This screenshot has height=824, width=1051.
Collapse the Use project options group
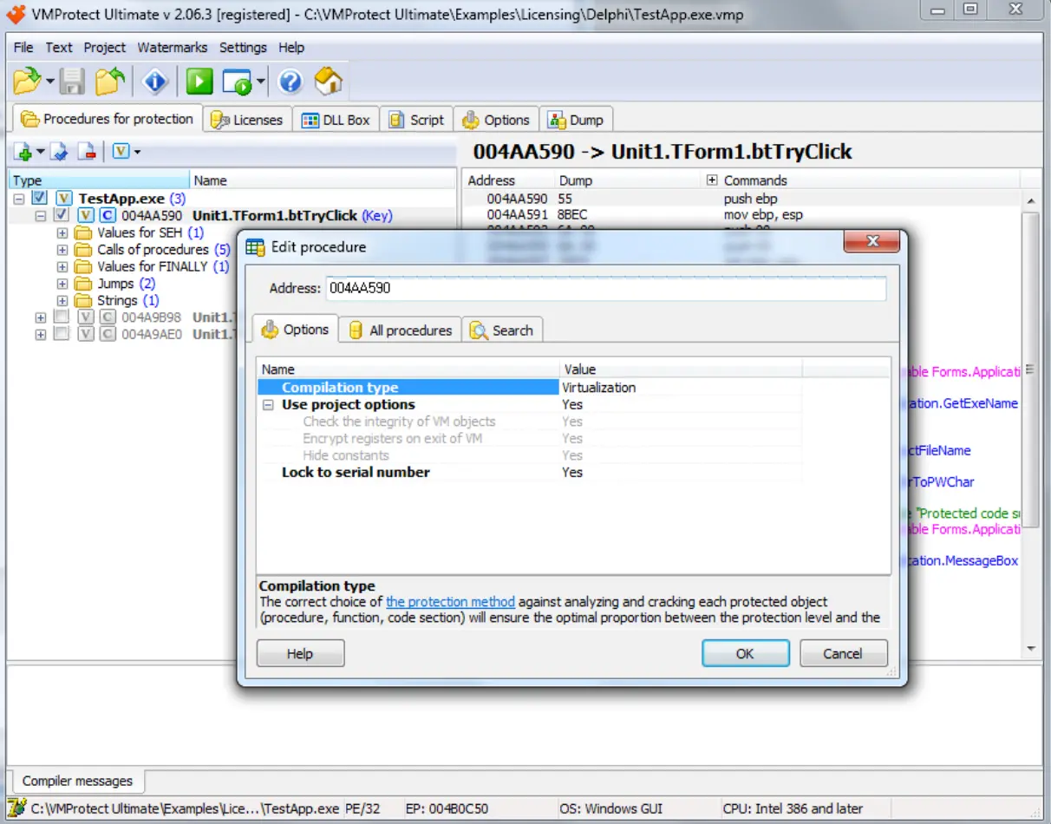coord(270,405)
